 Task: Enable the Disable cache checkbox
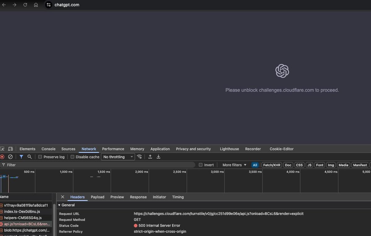coord(72,157)
